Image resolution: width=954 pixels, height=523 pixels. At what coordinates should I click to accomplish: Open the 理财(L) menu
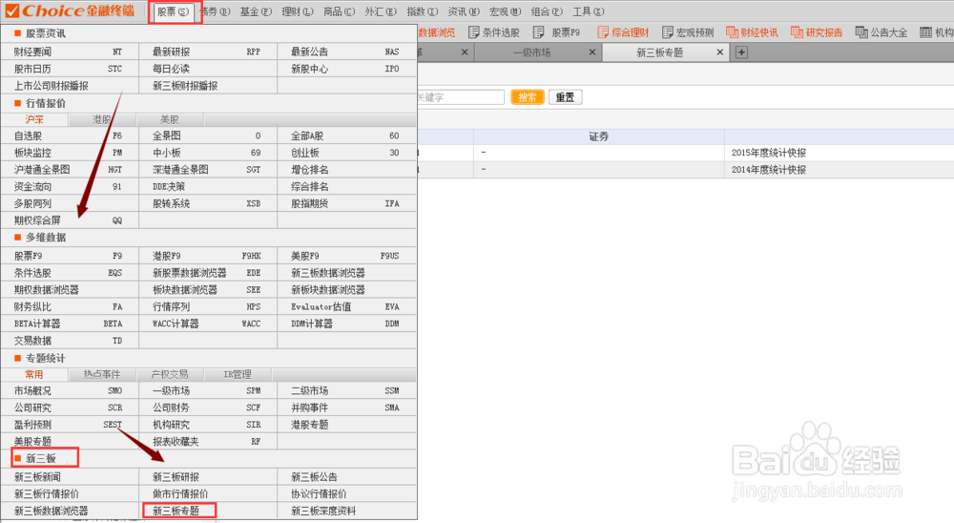pyautogui.click(x=298, y=11)
